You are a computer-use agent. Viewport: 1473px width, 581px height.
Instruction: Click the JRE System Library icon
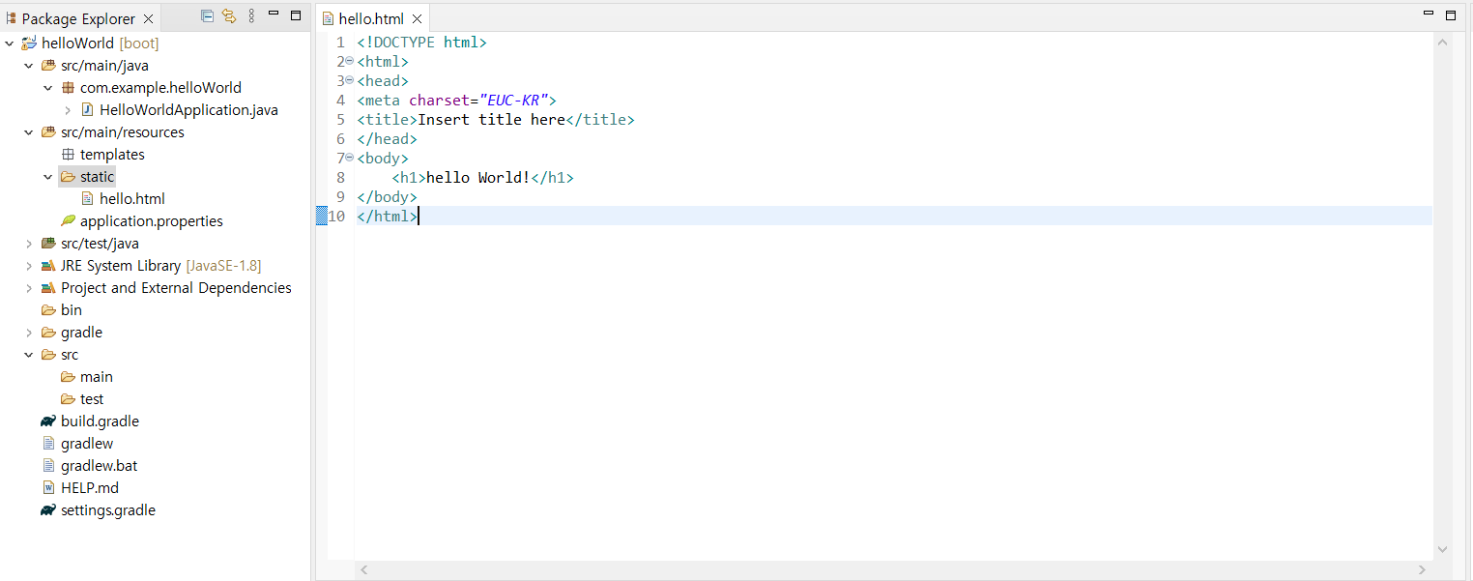point(48,265)
